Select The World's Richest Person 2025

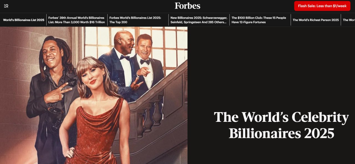tap(316, 20)
